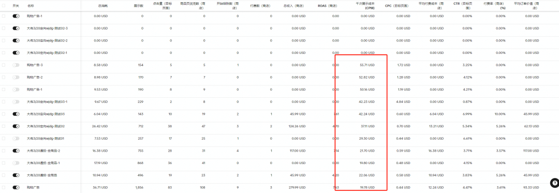
Task: Click the CPC（目标页面）column header
Action: [398, 6]
